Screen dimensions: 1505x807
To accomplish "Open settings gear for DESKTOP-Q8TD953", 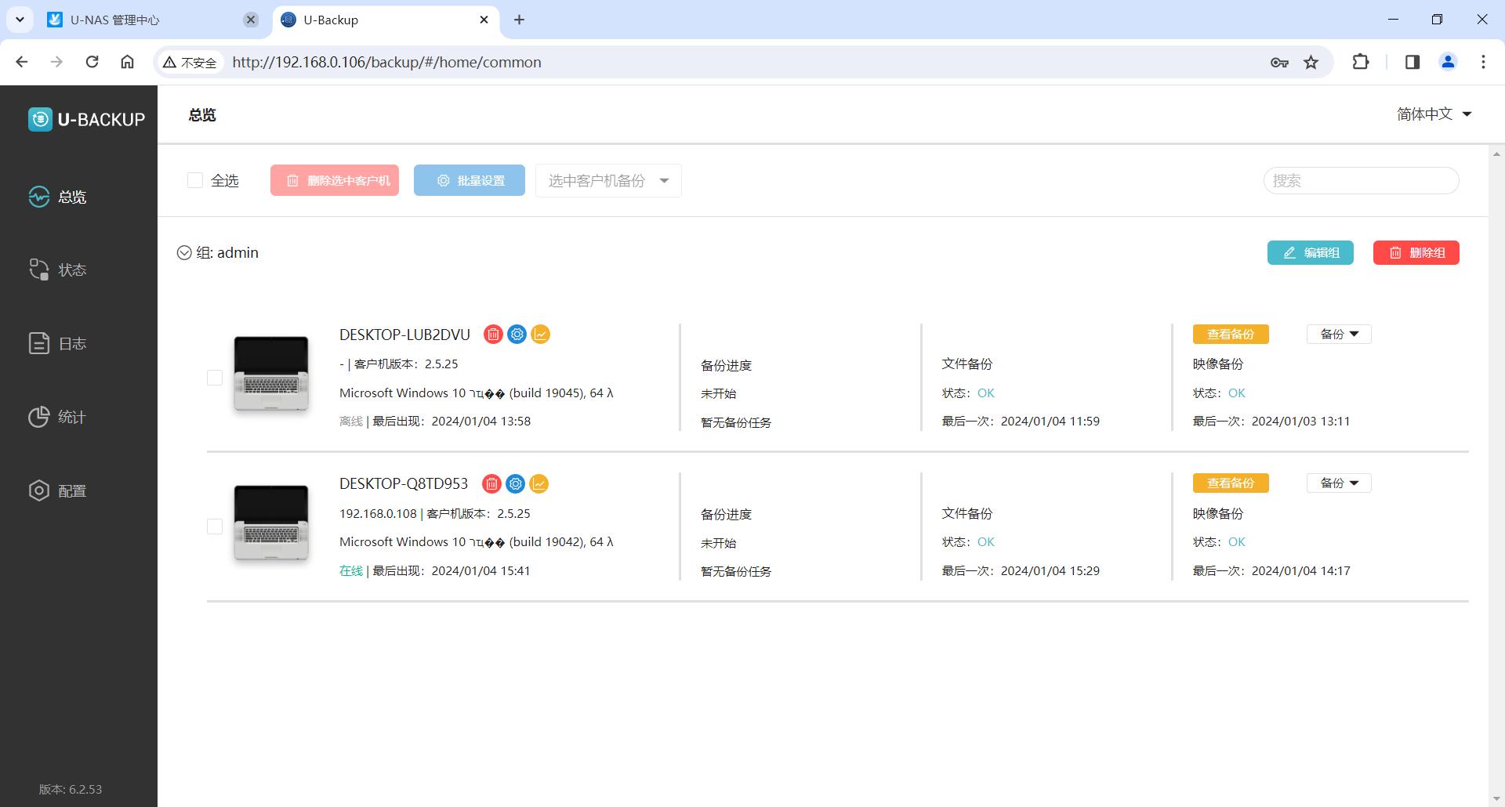I will point(515,483).
